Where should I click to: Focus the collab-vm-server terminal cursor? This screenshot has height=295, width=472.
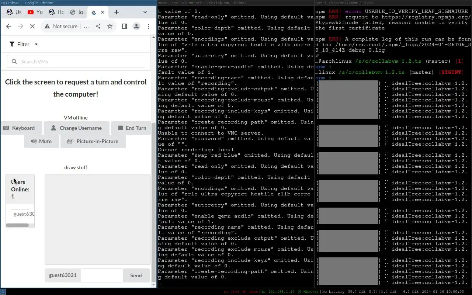(160, 282)
